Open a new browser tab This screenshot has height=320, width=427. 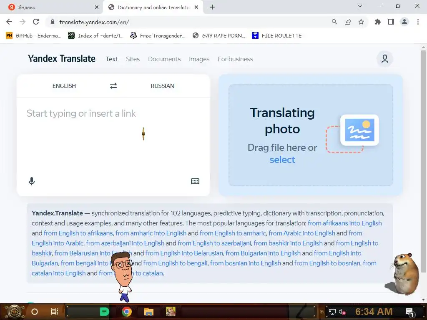click(212, 7)
